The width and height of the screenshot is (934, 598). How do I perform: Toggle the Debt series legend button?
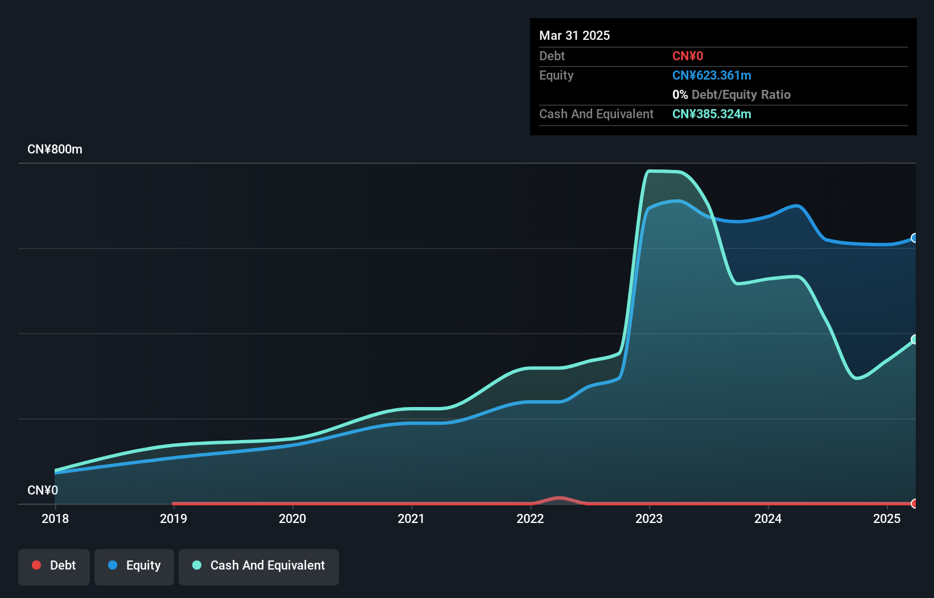tap(54, 567)
